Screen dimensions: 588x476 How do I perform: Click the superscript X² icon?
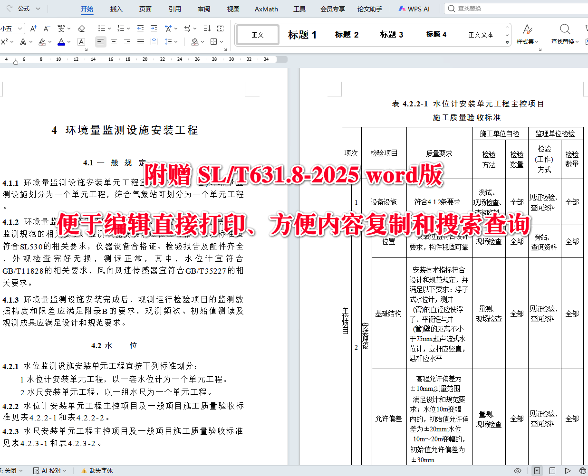tap(4, 42)
